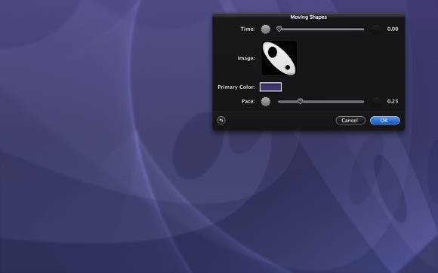Viewport: 438px width, 273px height.
Task: Click the Time slider track
Action: [x=321, y=29]
